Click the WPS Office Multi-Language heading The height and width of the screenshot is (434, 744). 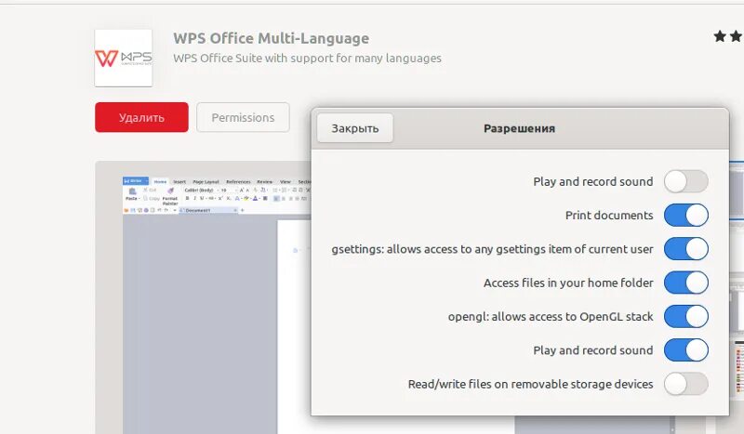click(x=271, y=38)
